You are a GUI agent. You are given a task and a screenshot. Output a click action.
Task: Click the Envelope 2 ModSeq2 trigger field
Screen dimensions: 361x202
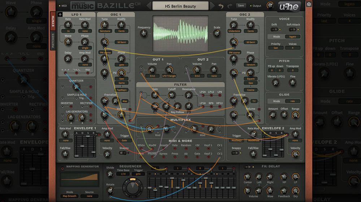237,141
